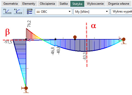Click the black node at the beam splice
Screen dimensions: 132x95
55,39
